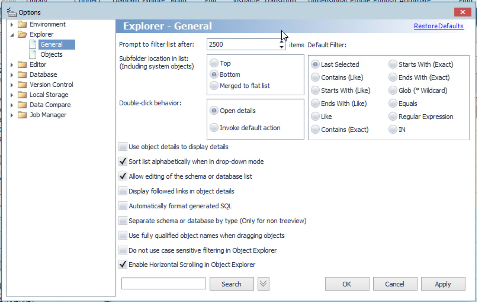Disable Sort list alphabetically in drop-down mode
477x302 pixels.
[x=123, y=161]
